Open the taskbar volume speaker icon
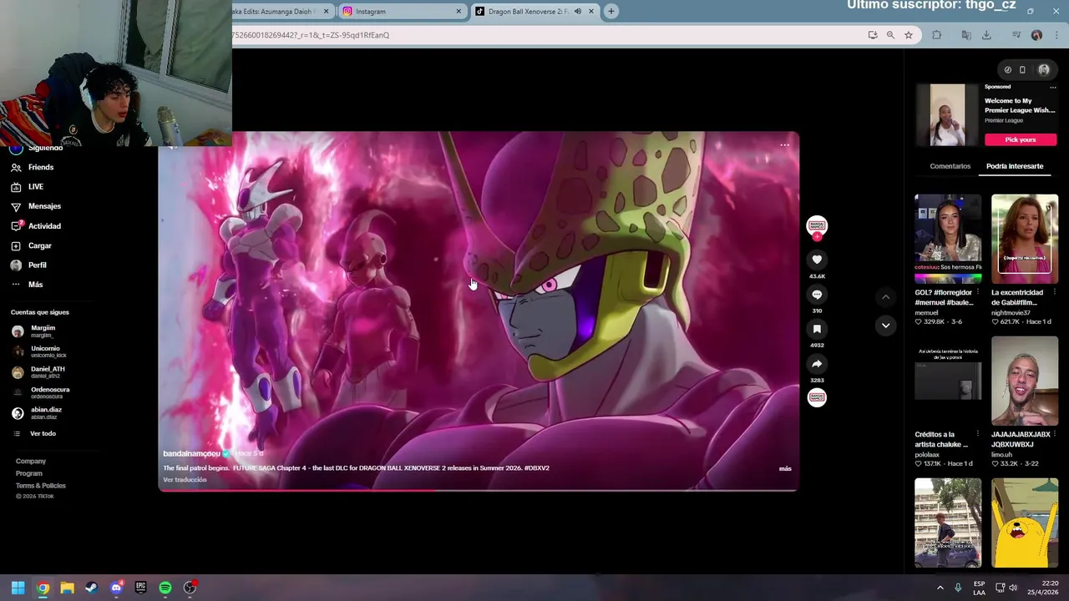This screenshot has width=1069, height=601. coord(1013,588)
